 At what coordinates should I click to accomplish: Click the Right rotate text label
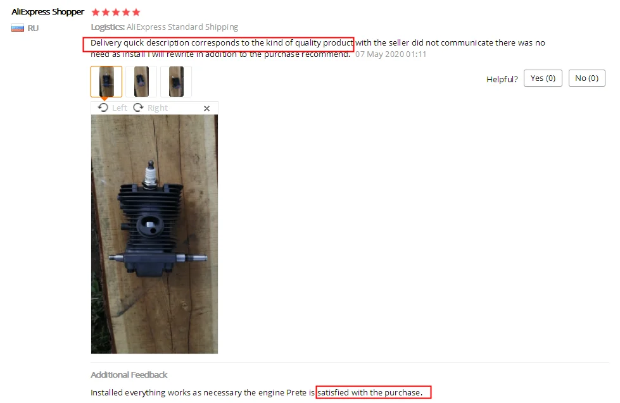(x=157, y=108)
